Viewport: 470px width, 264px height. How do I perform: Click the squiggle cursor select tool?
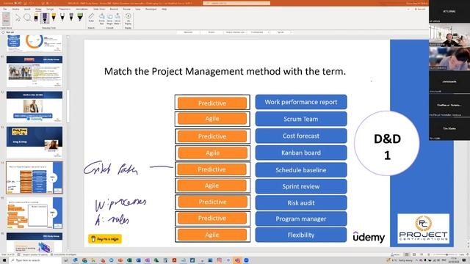coord(18,18)
